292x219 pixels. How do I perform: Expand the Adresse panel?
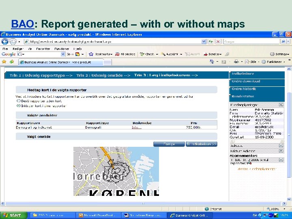[281, 146]
